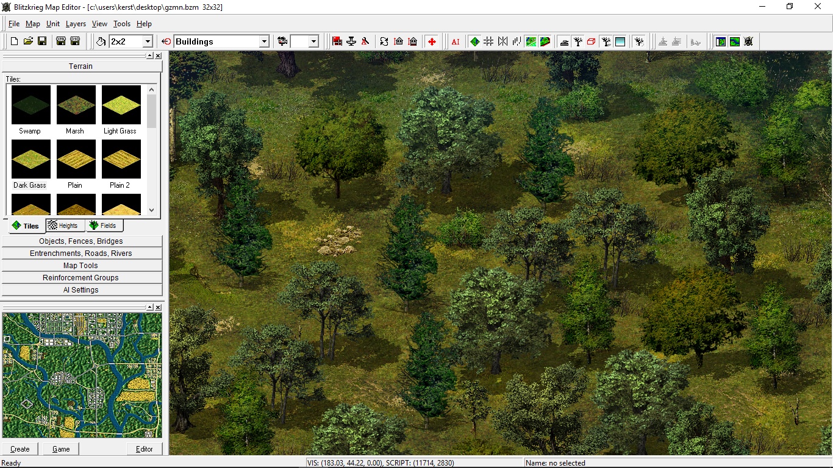Open the View menu
Image resolution: width=833 pixels, height=468 pixels.
(x=99, y=24)
